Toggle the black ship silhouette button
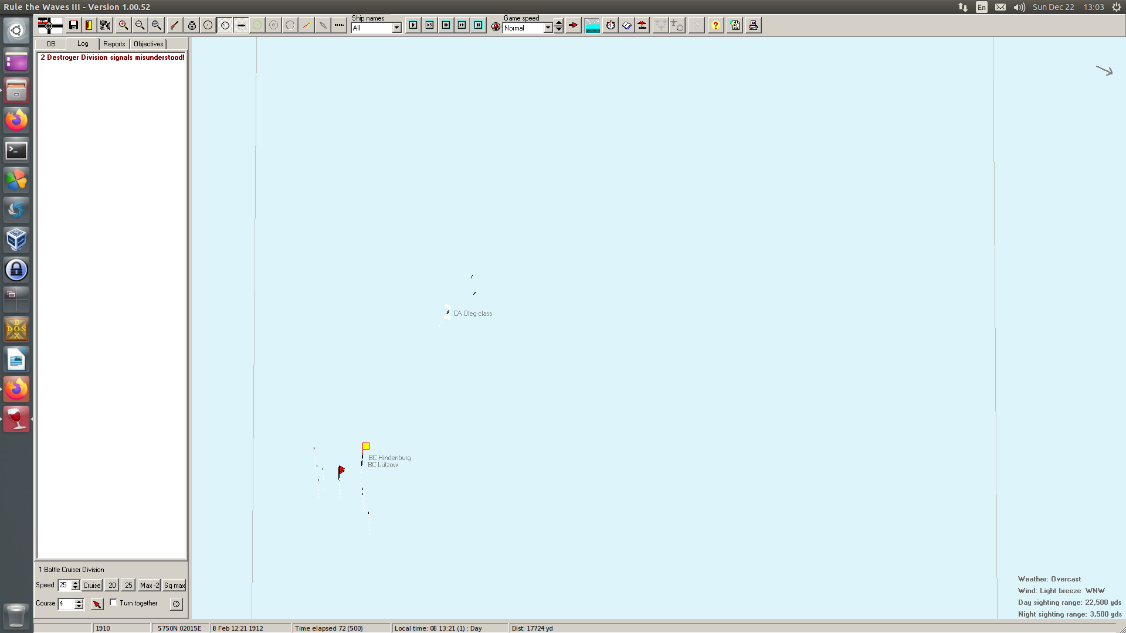 pos(241,25)
